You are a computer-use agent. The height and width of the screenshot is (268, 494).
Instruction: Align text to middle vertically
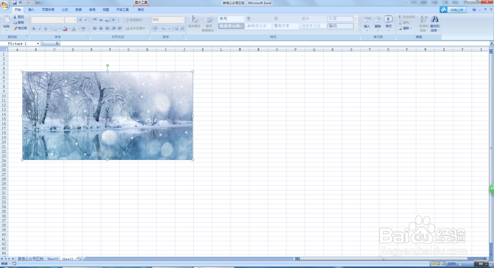coord(101,20)
